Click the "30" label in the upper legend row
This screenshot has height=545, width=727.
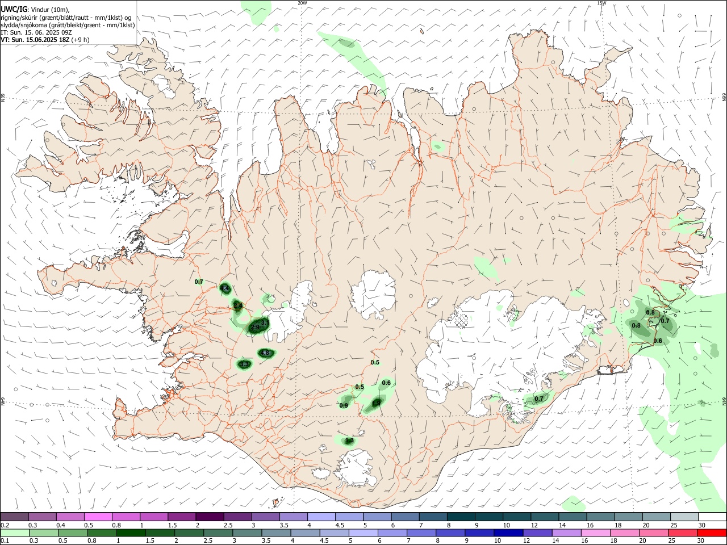pos(701,525)
